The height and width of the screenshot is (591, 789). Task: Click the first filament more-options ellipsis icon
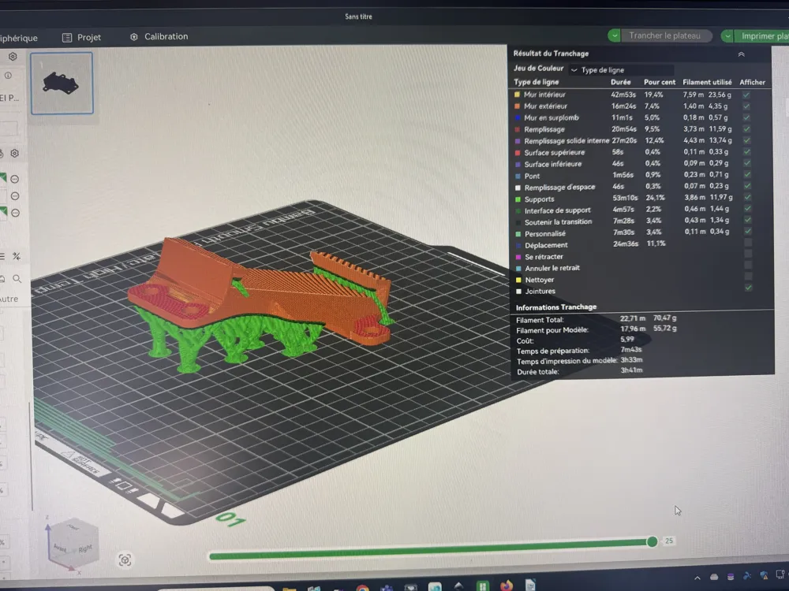coord(15,179)
